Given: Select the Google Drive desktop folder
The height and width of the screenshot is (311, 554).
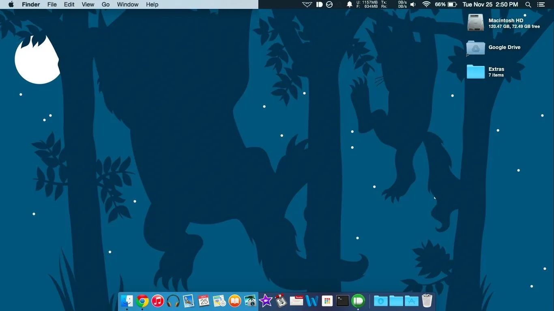Looking at the screenshot, I should coord(475,48).
